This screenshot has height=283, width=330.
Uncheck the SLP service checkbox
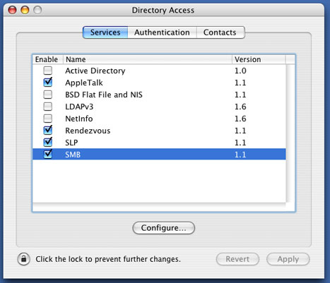click(48, 142)
